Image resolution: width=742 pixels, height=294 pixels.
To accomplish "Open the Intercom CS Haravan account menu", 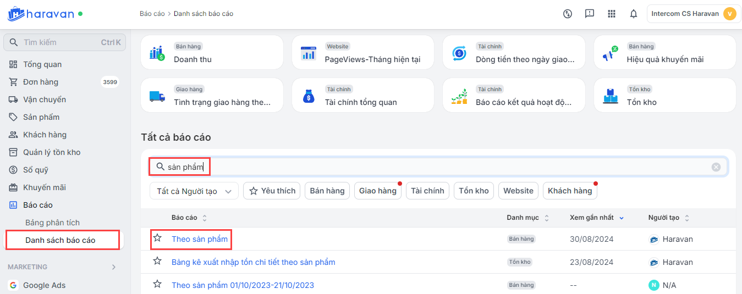I will 692,14.
